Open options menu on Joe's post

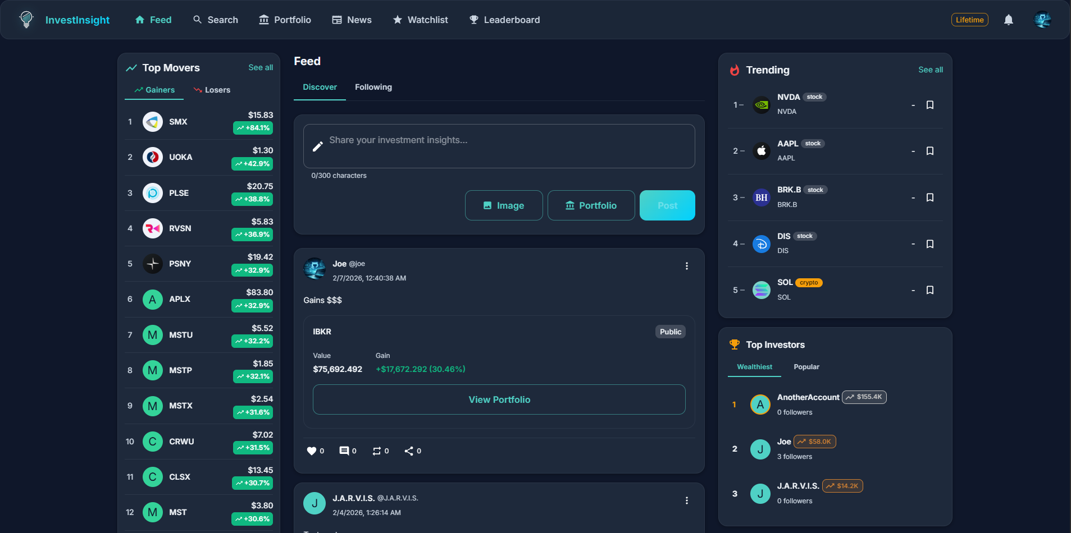click(x=686, y=266)
